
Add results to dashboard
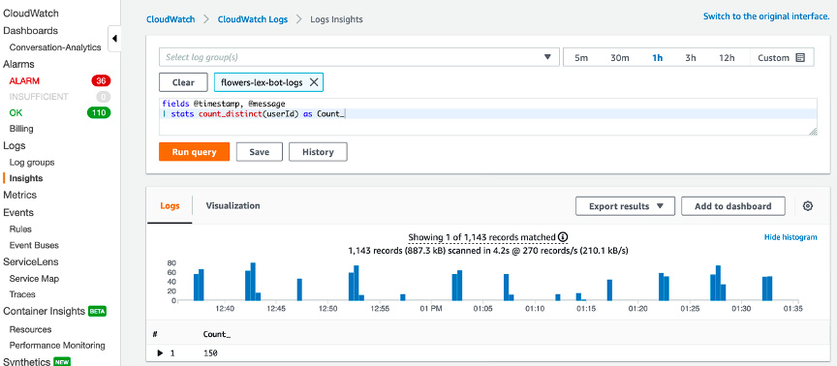pyautogui.click(x=733, y=206)
